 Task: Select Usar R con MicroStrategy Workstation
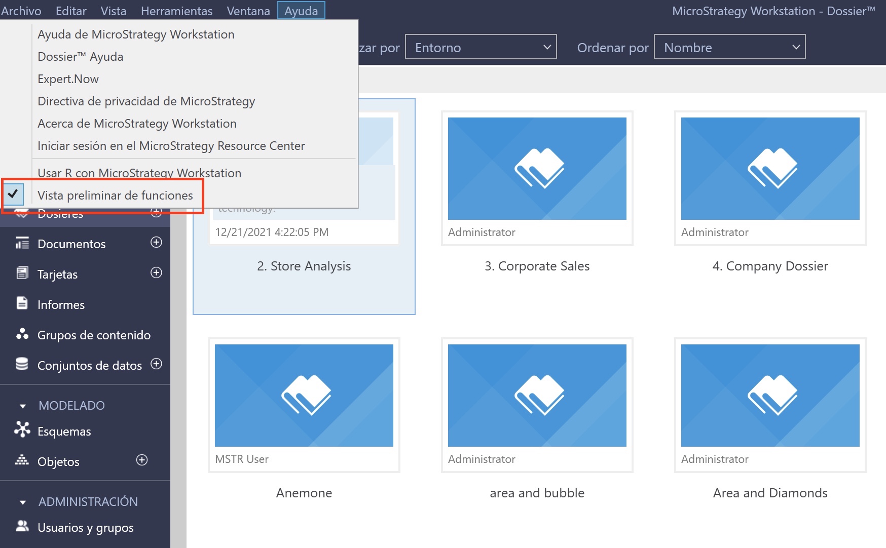tap(139, 173)
